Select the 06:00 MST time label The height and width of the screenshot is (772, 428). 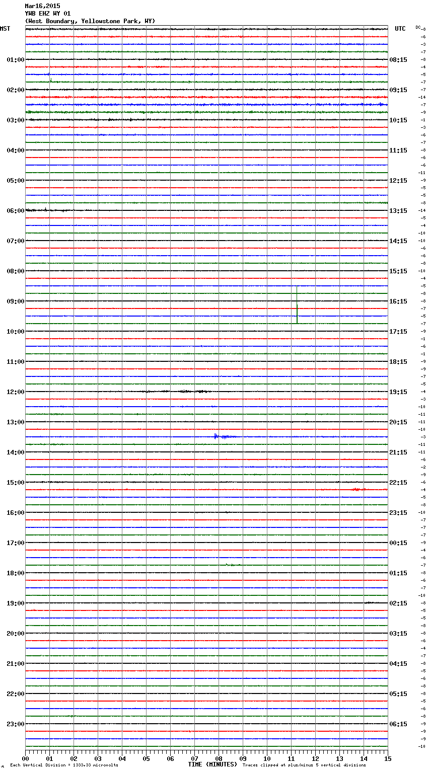pos(16,211)
